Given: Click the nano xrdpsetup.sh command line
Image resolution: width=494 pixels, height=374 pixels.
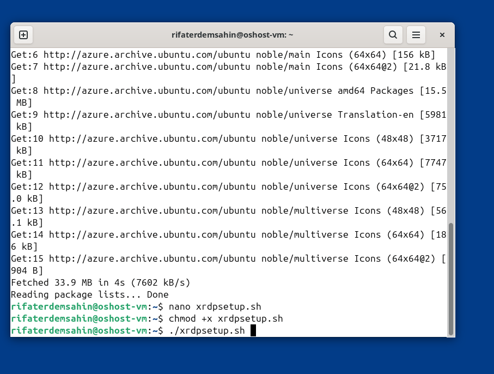Looking at the screenshot, I should coord(136,306).
